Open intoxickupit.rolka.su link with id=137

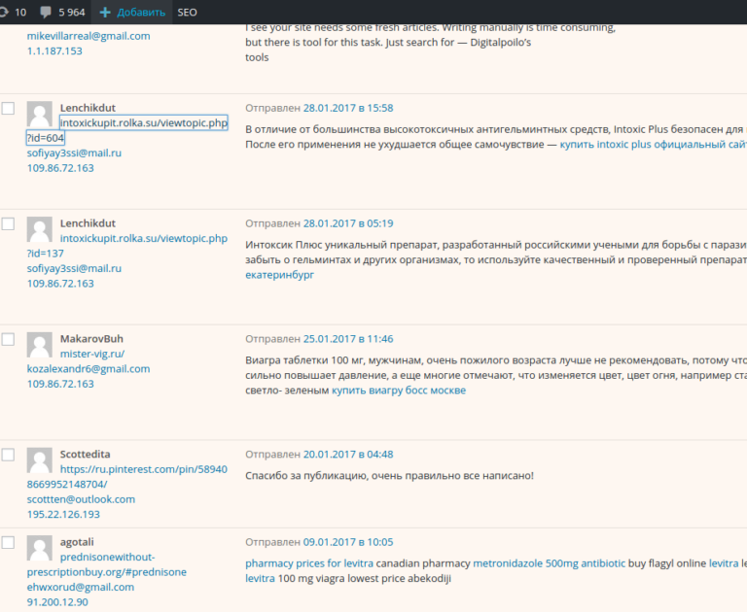(143, 238)
